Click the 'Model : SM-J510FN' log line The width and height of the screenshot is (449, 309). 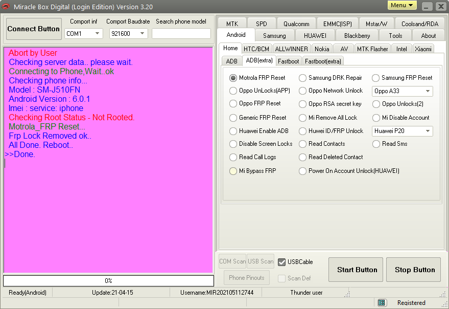coord(44,90)
